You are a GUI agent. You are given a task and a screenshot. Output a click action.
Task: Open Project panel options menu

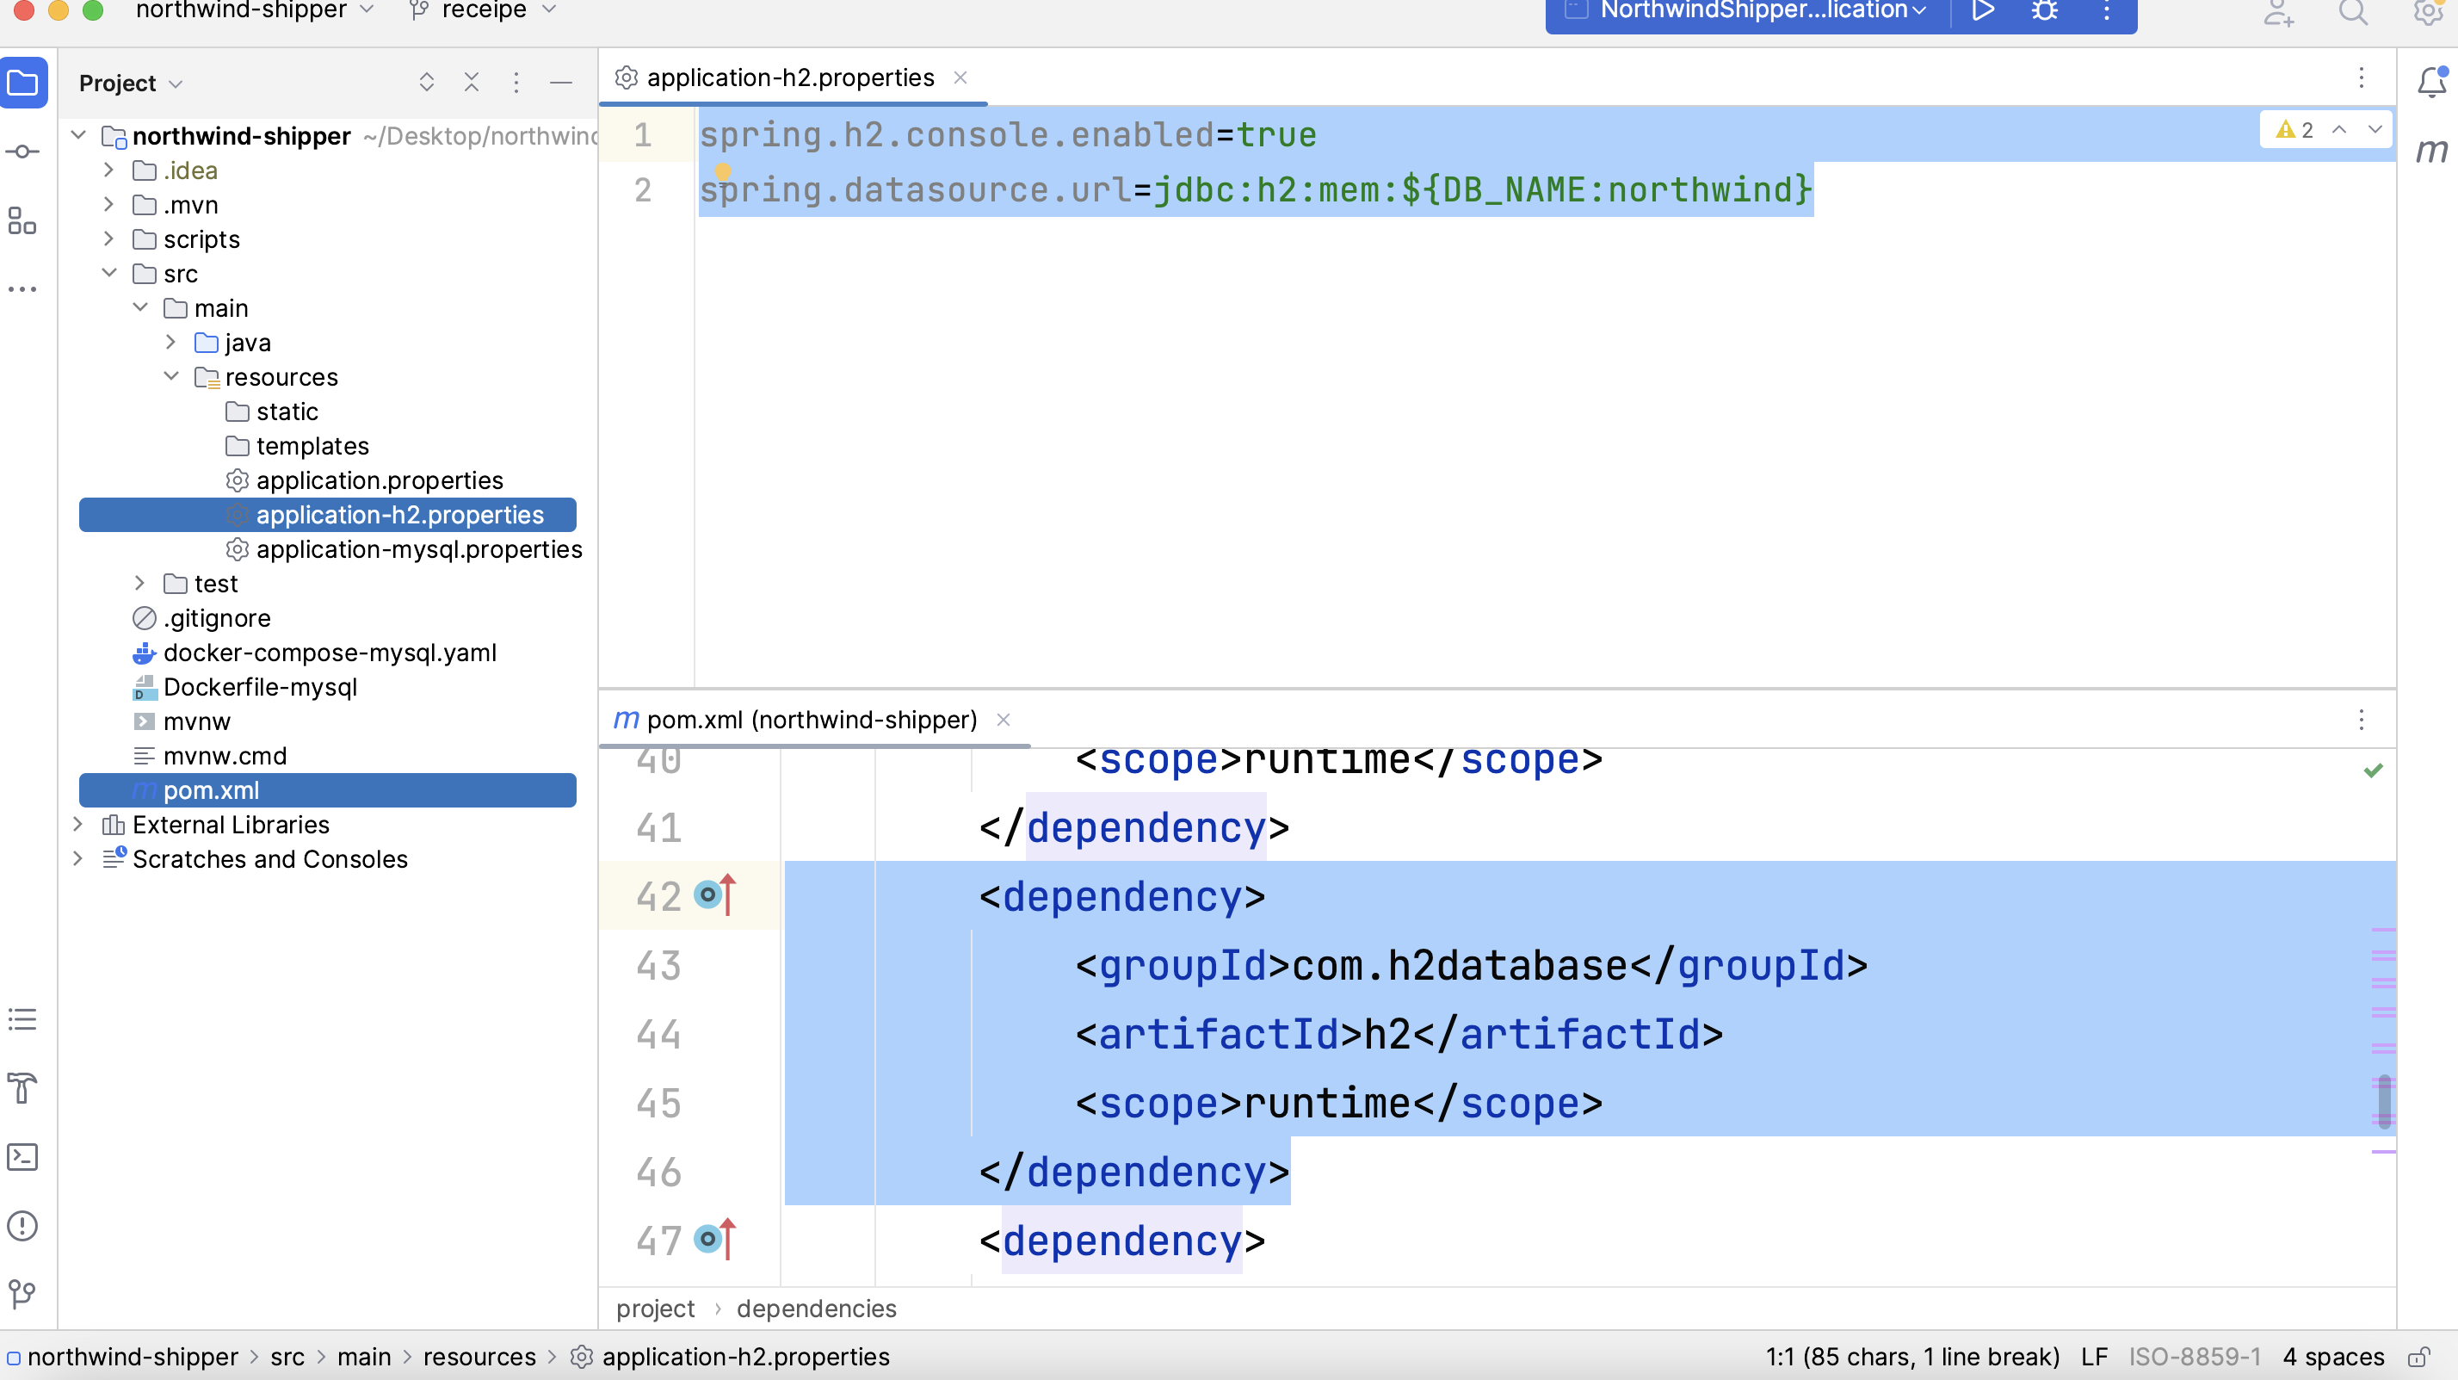pyautogui.click(x=516, y=83)
